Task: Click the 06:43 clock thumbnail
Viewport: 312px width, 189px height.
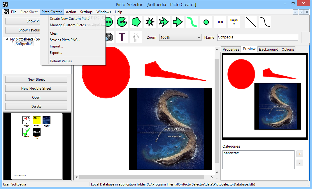Action: 36,132
